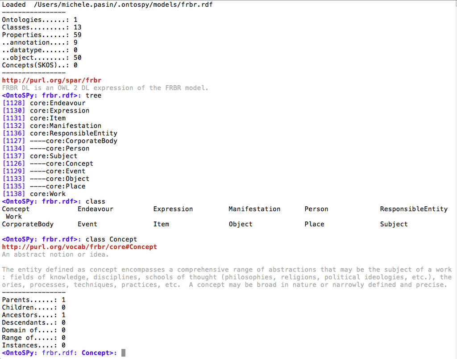This screenshot has width=457, height=359.
Task: Click 'Object' in the class listing
Action: (x=241, y=224)
